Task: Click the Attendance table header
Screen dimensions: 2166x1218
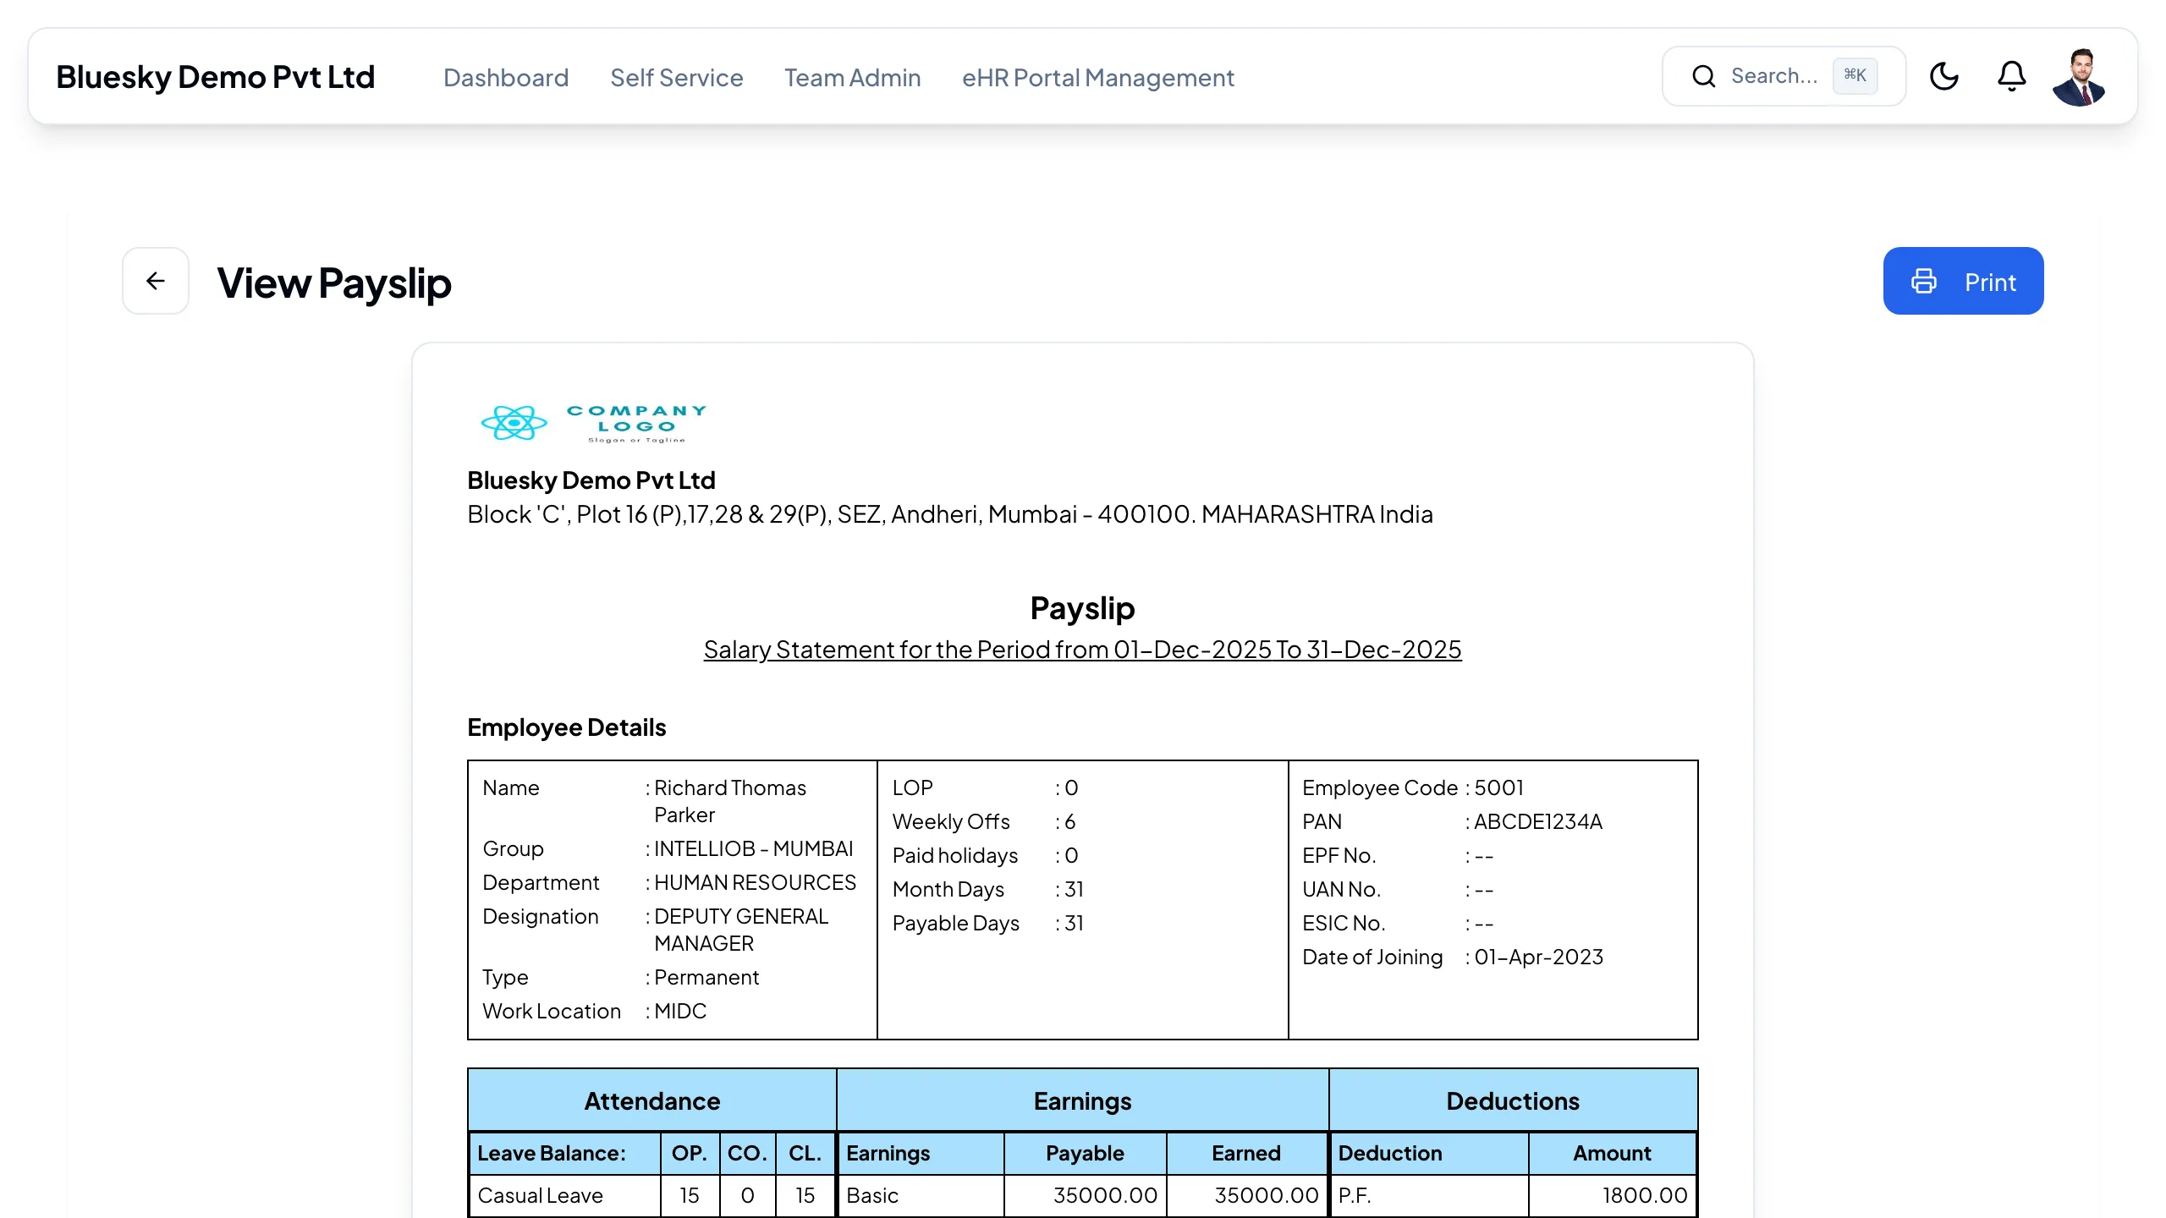Action: coord(651,1100)
